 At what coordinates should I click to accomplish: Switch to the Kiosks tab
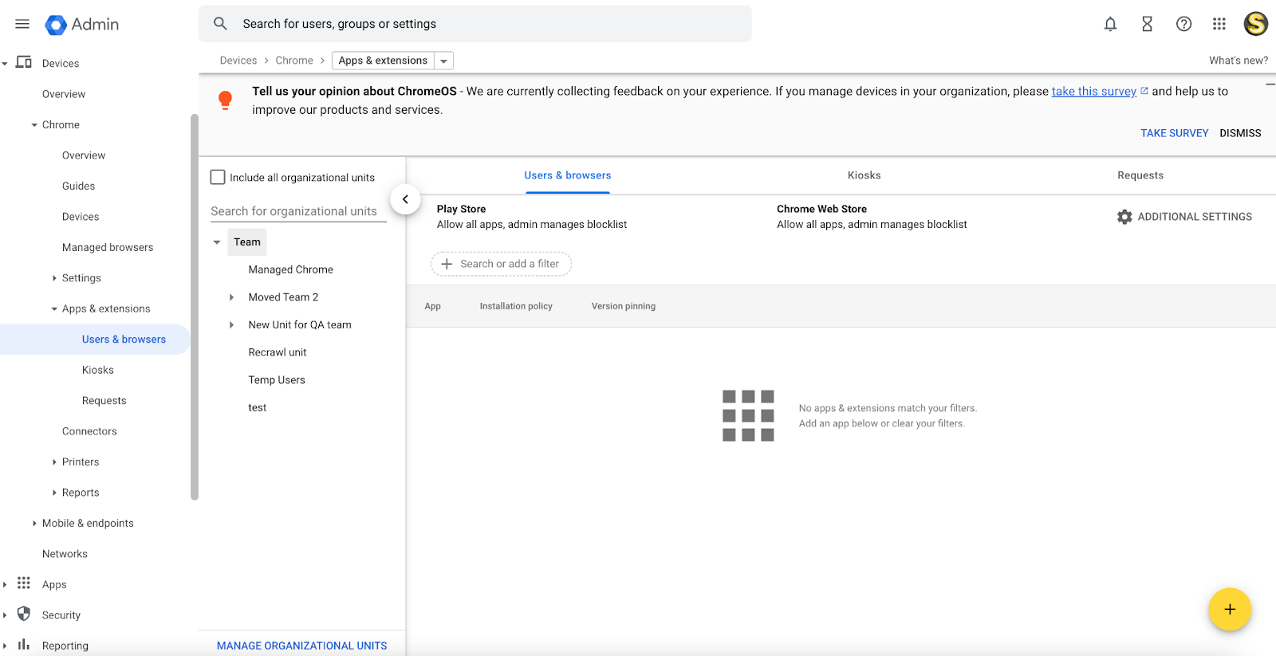click(x=864, y=175)
